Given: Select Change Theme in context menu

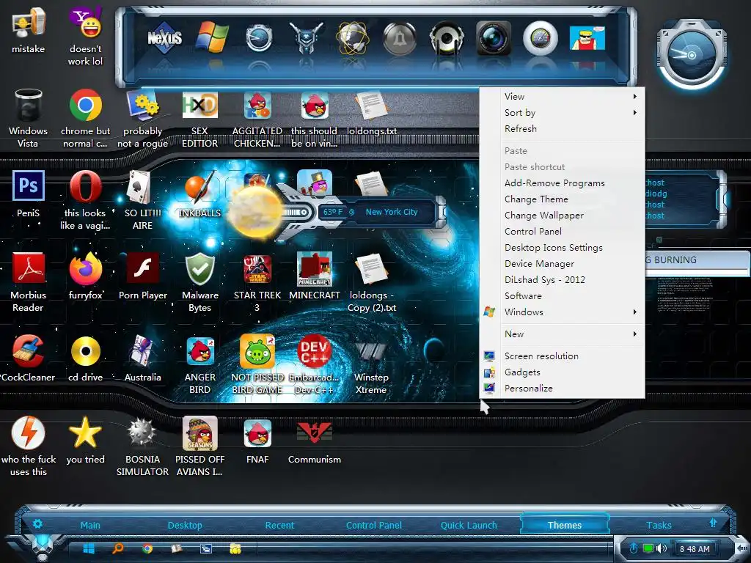Looking at the screenshot, I should (x=562, y=199).
